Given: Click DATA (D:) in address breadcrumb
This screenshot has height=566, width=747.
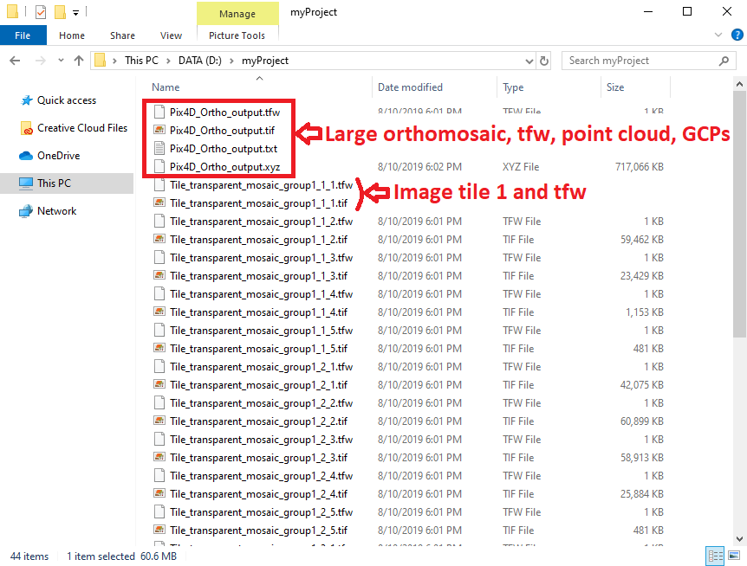Looking at the screenshot, I should click(x=200, y=61).
